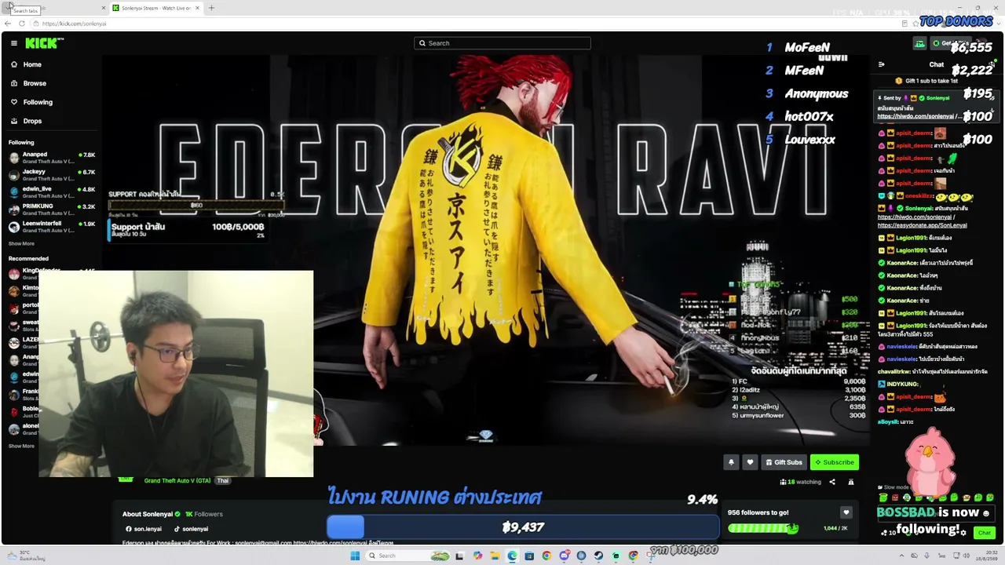This screenshot has width=1005, height=565.
Task: Click the Thai language tag
Action: click(x=223, y=480)
